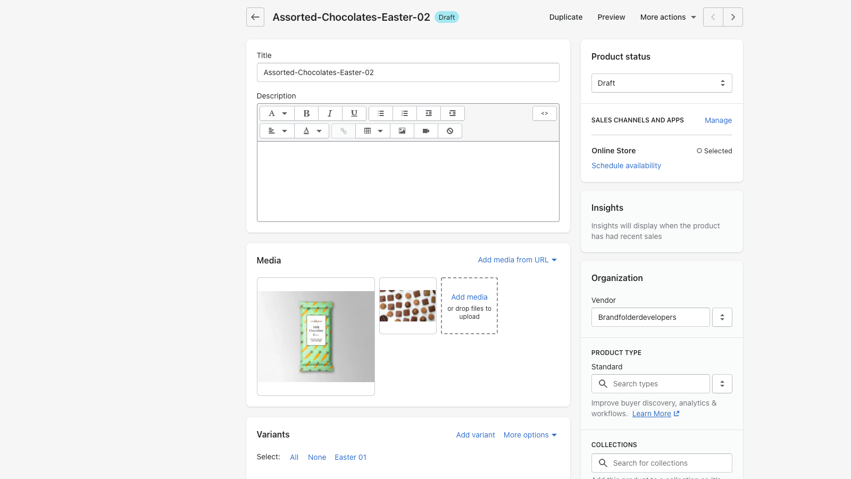Viewport: 851px width, 479px height.
Task: Open the text color dropdown
Action: tap(312, 131)
